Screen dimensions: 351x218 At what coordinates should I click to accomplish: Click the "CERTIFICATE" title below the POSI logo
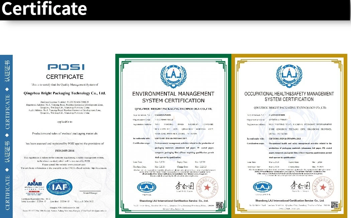(65, 77)
